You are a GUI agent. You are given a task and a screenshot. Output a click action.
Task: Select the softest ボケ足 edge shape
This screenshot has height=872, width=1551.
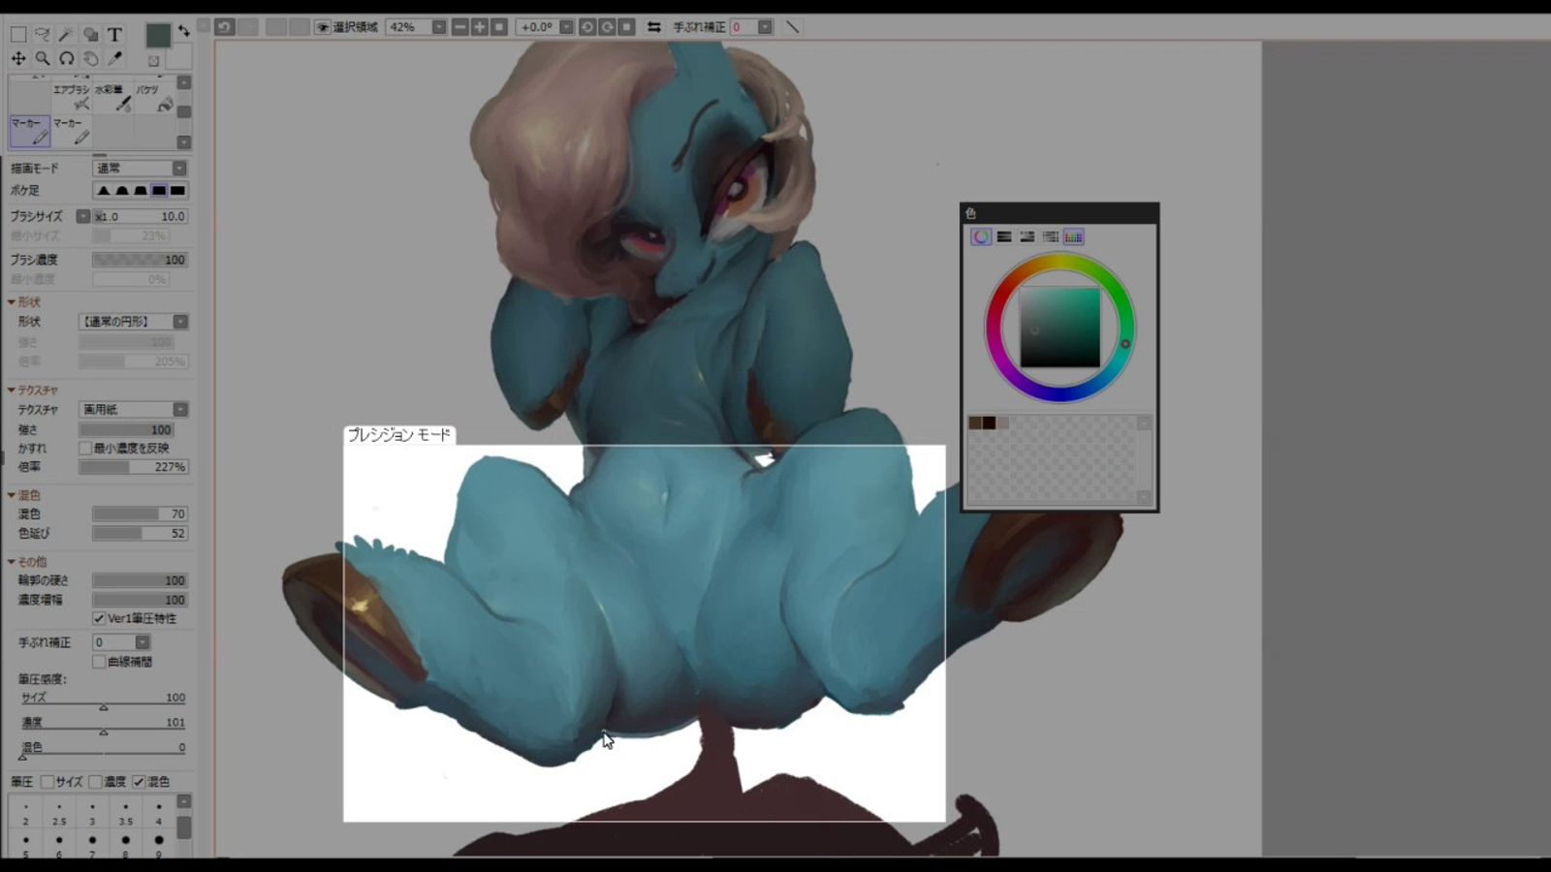[103, 191]
